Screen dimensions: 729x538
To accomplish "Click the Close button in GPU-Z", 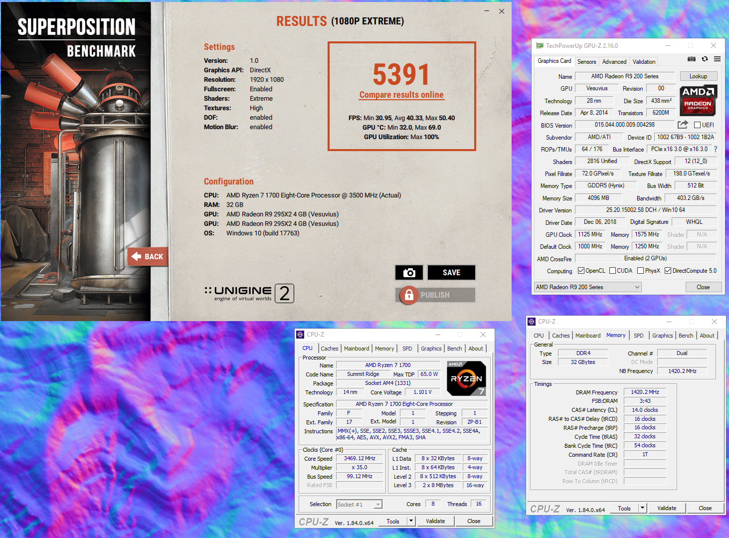I will pos(704,287).
